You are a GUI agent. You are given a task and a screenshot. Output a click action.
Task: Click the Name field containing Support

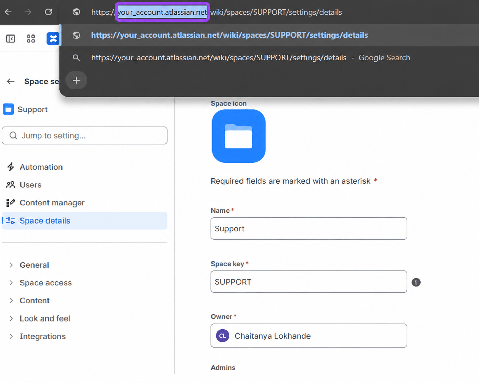coord(309,228)
